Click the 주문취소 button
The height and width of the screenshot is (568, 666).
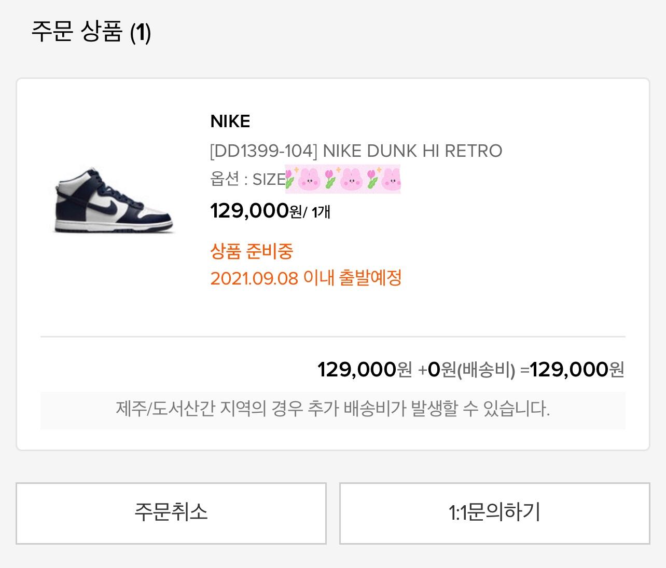(171, 513)
